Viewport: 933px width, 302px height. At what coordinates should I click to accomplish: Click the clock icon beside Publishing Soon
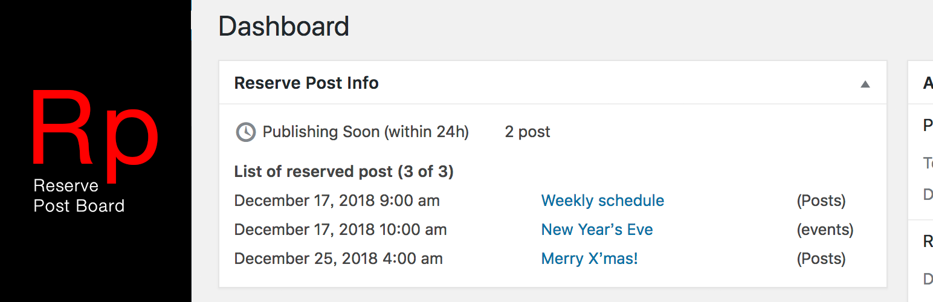click(x=245, y=132)
